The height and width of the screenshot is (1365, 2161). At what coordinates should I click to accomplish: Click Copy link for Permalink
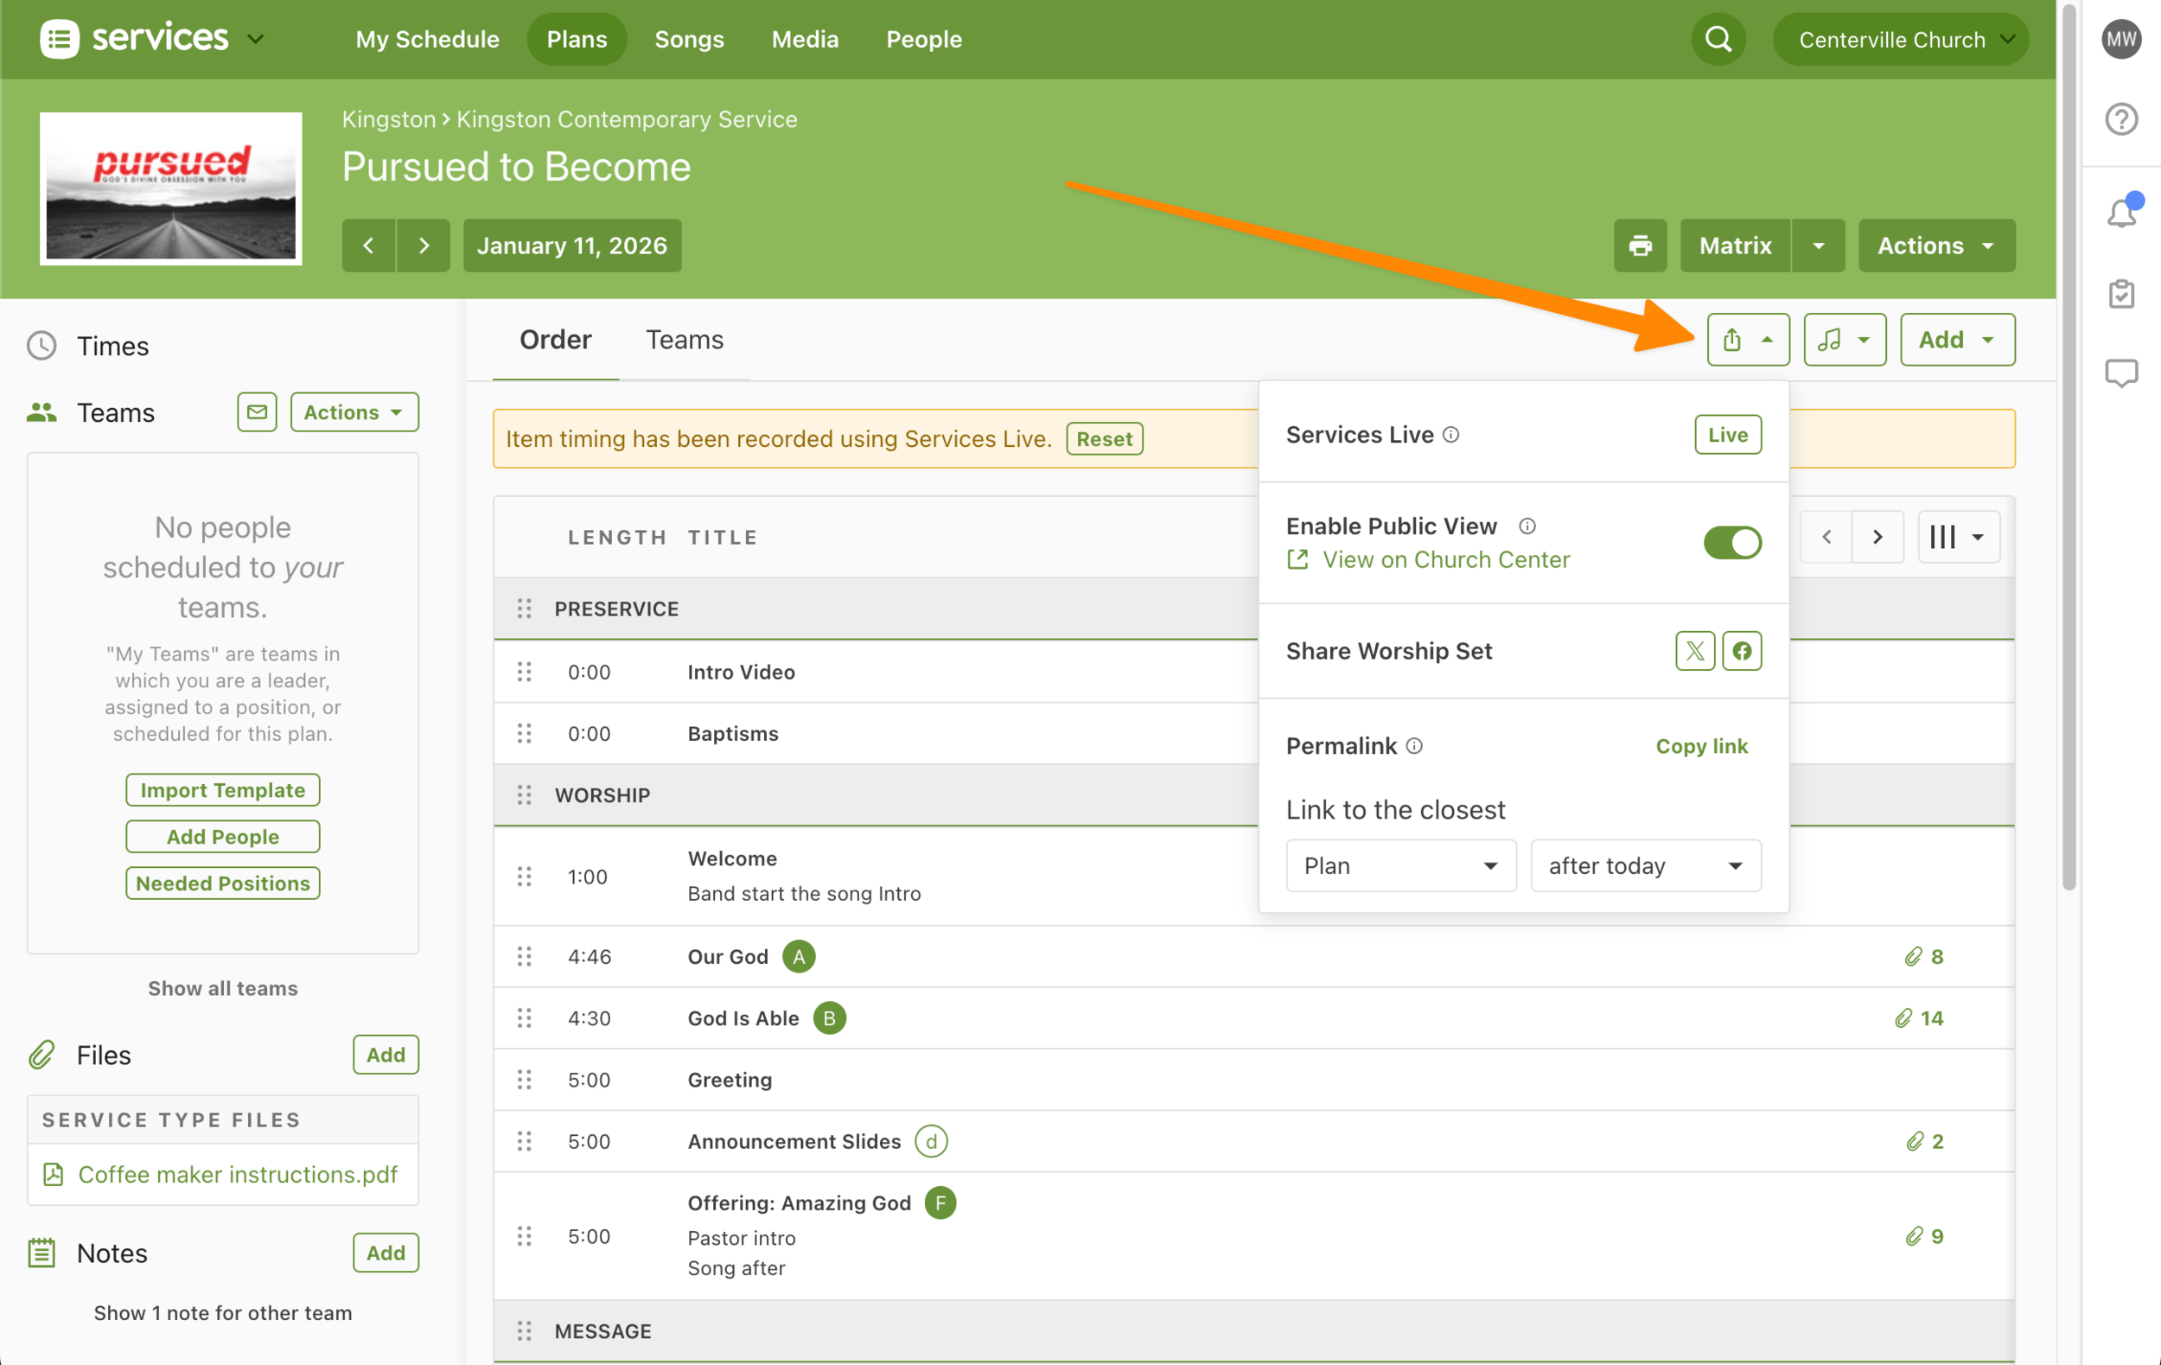1700,746
